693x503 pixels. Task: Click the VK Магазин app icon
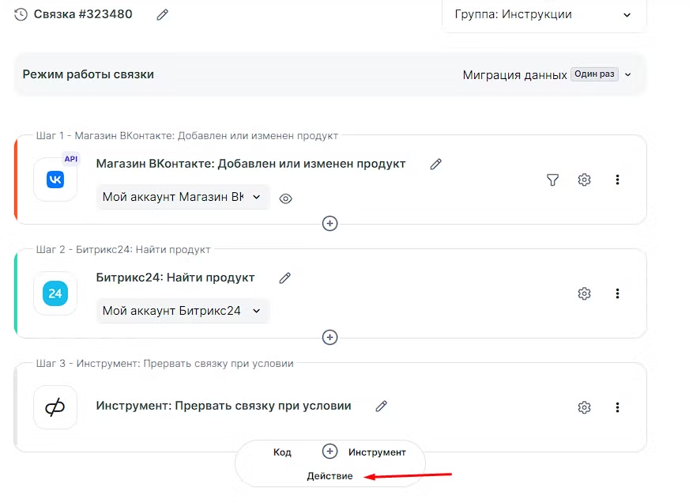(x=55, y=180)
